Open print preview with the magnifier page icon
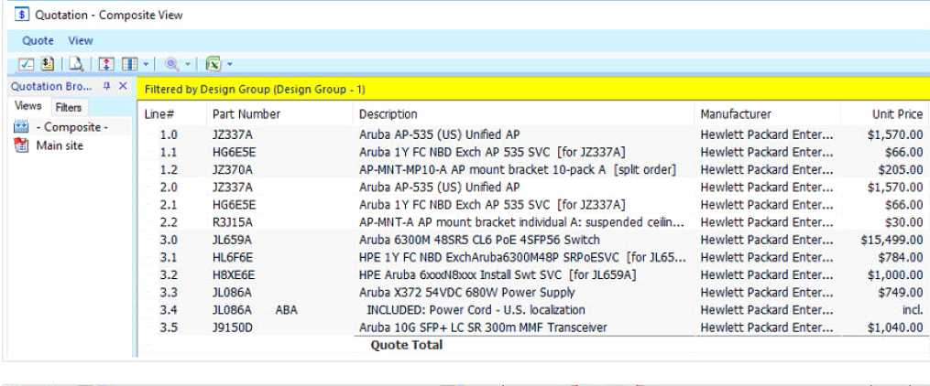930x386 pixels. click(77, 64)
